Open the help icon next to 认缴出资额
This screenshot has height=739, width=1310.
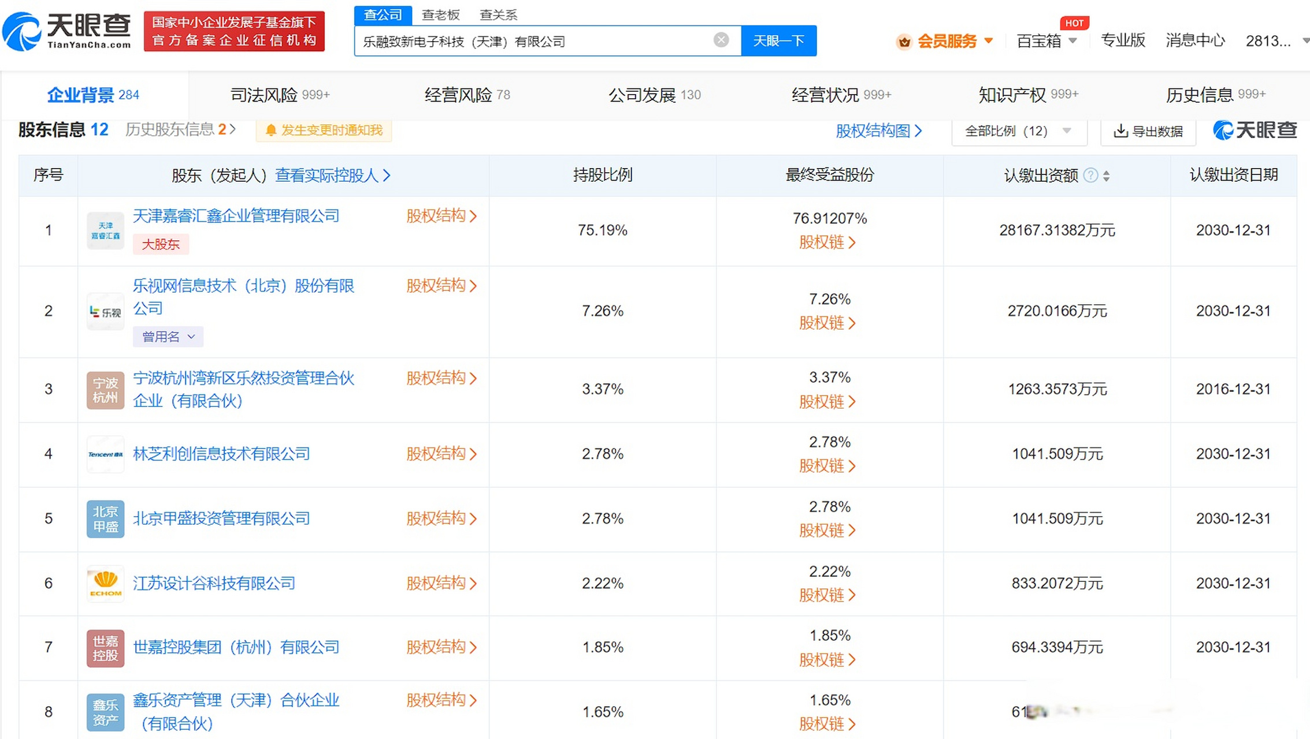1090,176
